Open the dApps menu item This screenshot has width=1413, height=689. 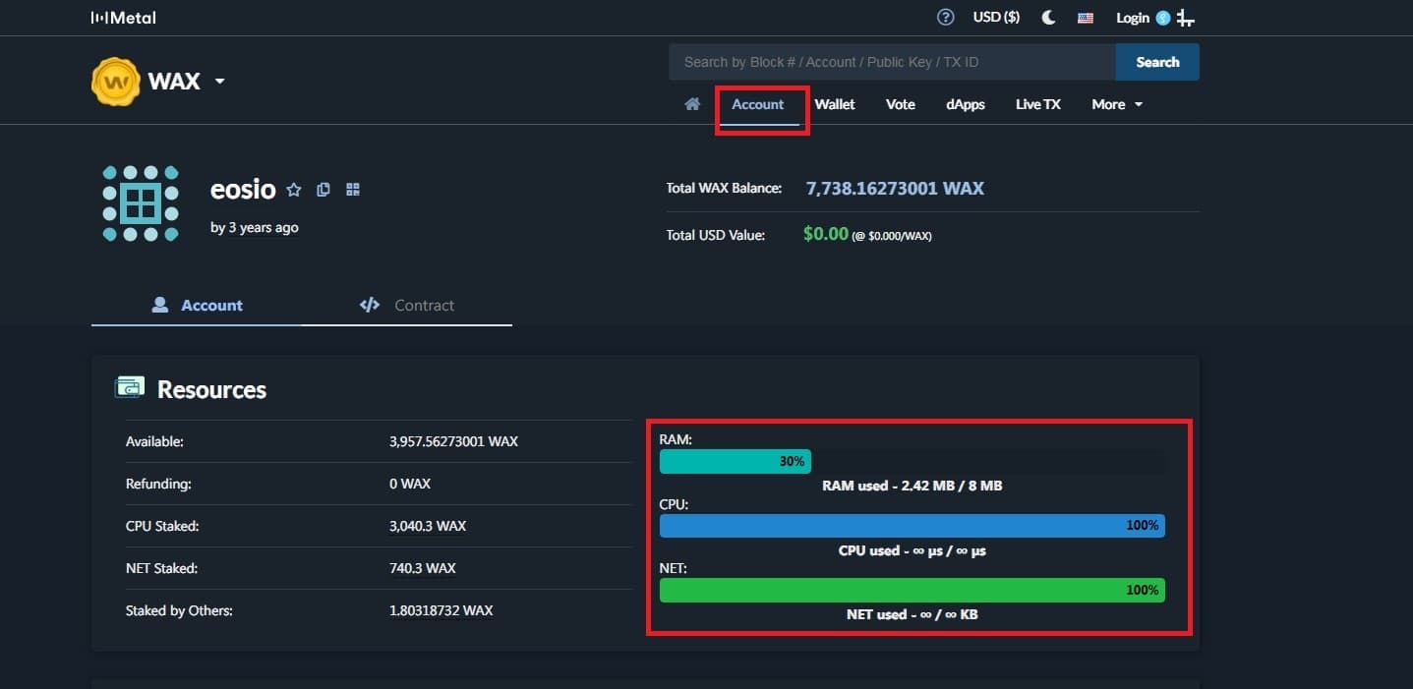click(x=966, y=104)
